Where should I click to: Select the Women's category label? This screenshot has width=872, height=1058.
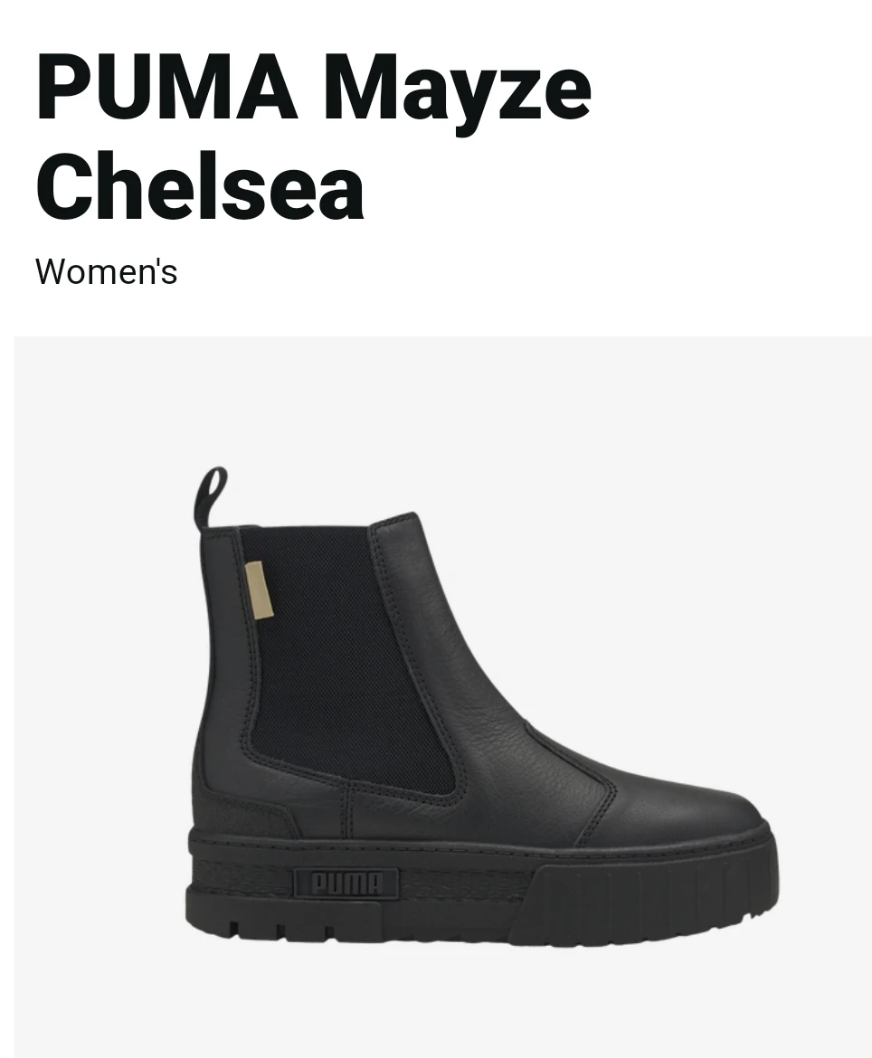(107, 272)
